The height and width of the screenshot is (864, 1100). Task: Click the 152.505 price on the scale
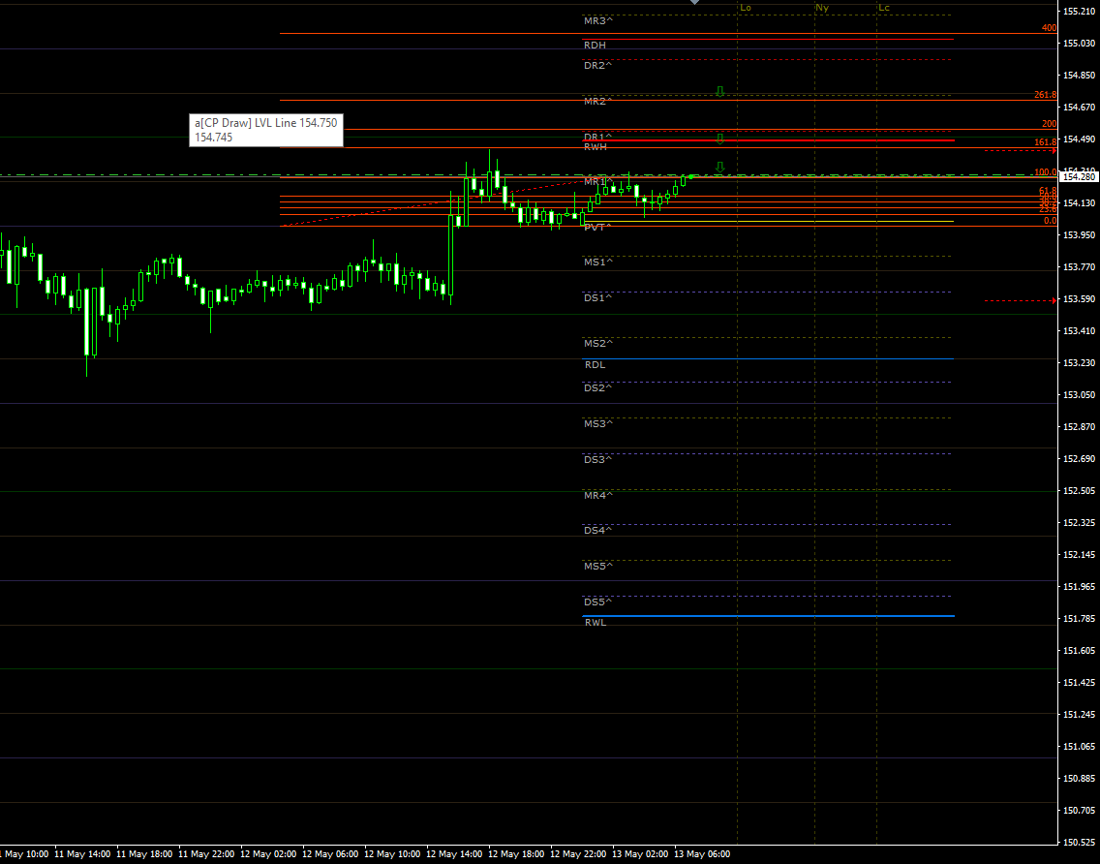coord(1079,491)
